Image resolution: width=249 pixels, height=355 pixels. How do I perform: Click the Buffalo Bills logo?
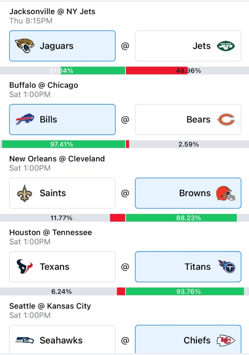pyautogui.click(x=25, y=119)
